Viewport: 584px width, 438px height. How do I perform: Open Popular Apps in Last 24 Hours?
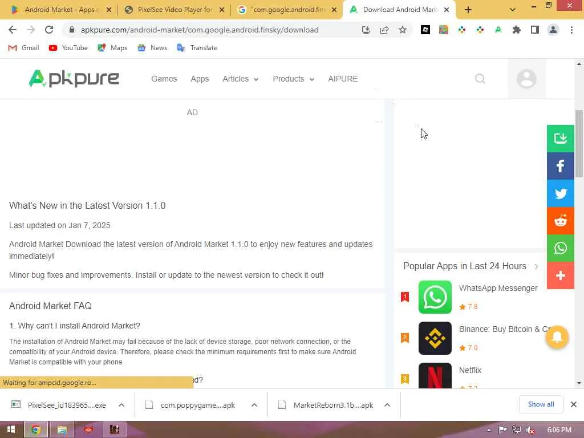(471, 266)
